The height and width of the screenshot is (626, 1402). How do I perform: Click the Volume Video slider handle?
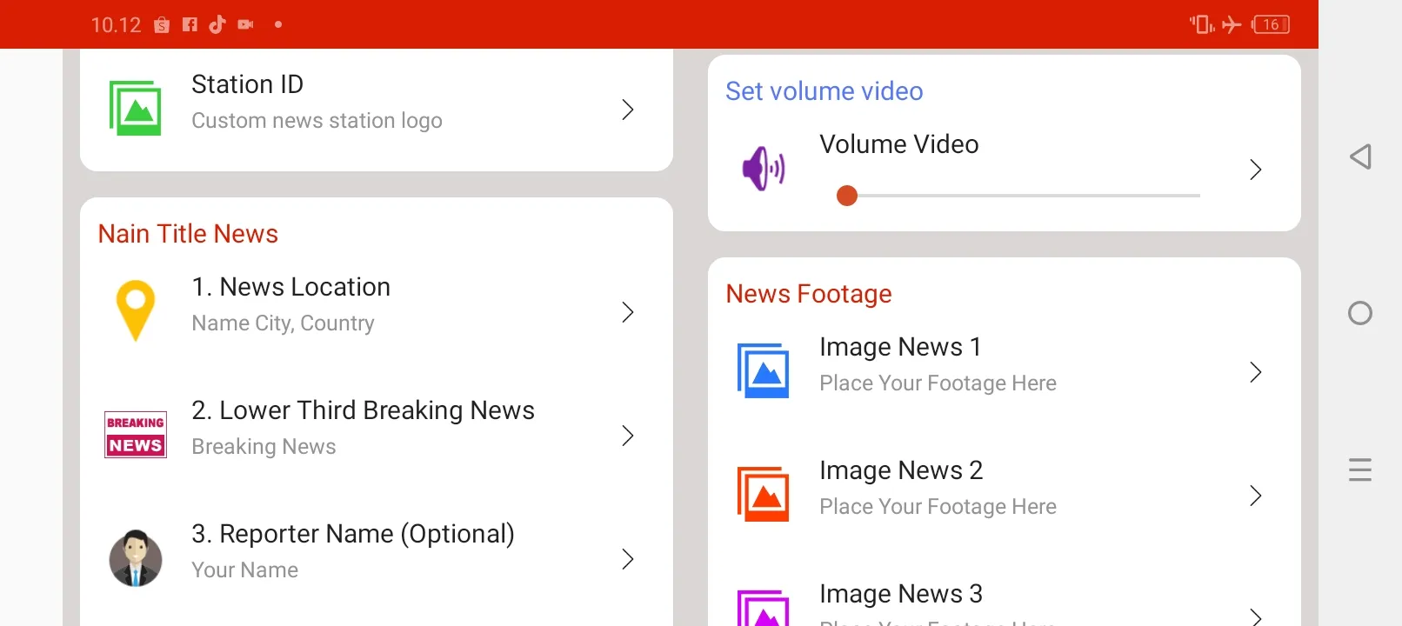pyautogui.click(x=846, y=196)
